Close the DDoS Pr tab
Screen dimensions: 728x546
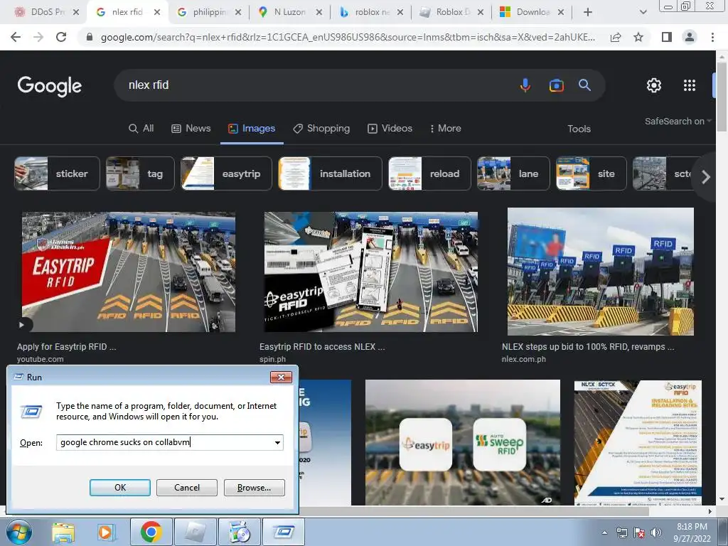point(76,12)
